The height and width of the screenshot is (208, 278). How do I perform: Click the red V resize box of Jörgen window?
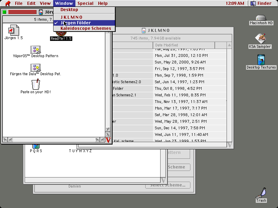(108, 140)
